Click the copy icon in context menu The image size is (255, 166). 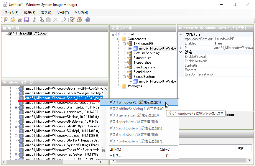[x=103, y=149]
